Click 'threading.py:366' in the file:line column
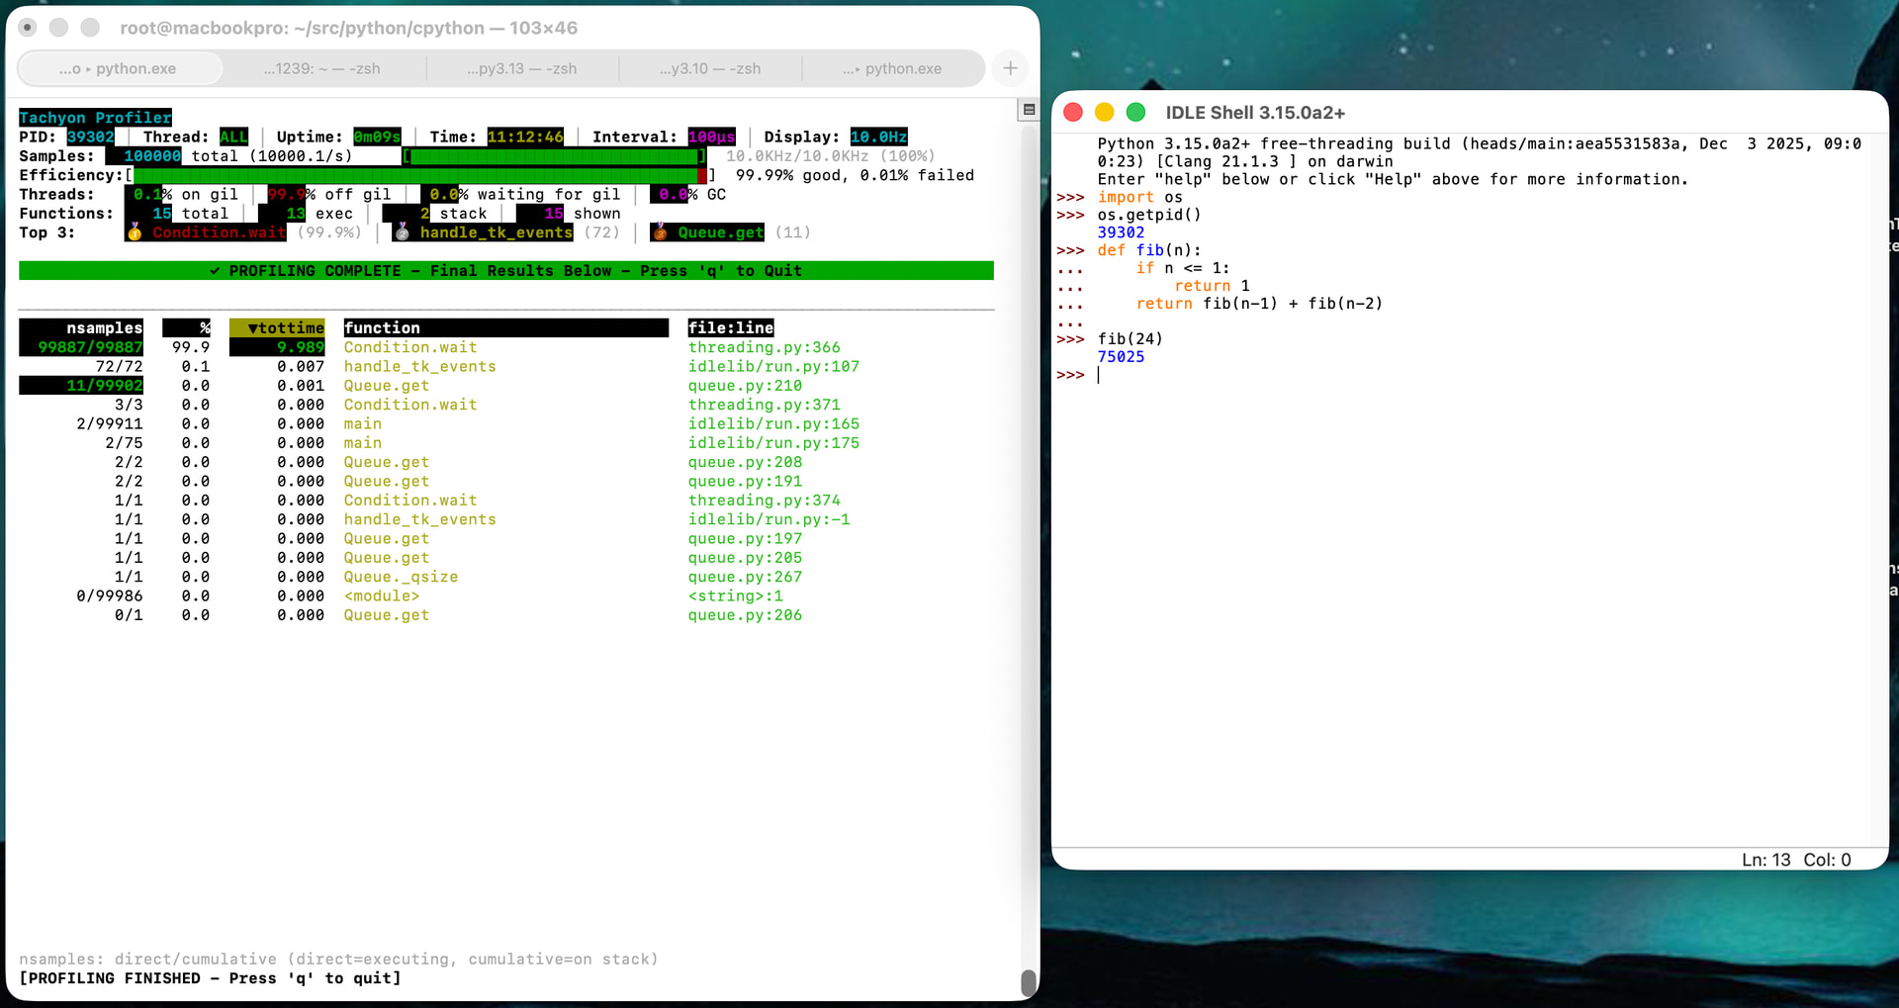Screen dimensions: 1899x1008 coord(764,347)
